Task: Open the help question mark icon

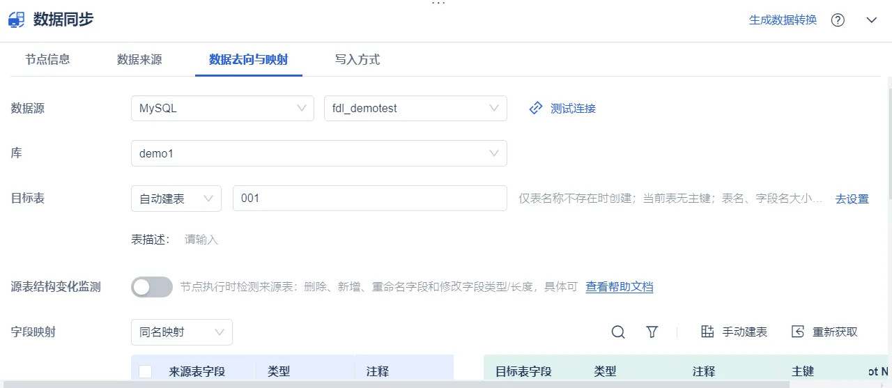Action: tap(838, 20)
